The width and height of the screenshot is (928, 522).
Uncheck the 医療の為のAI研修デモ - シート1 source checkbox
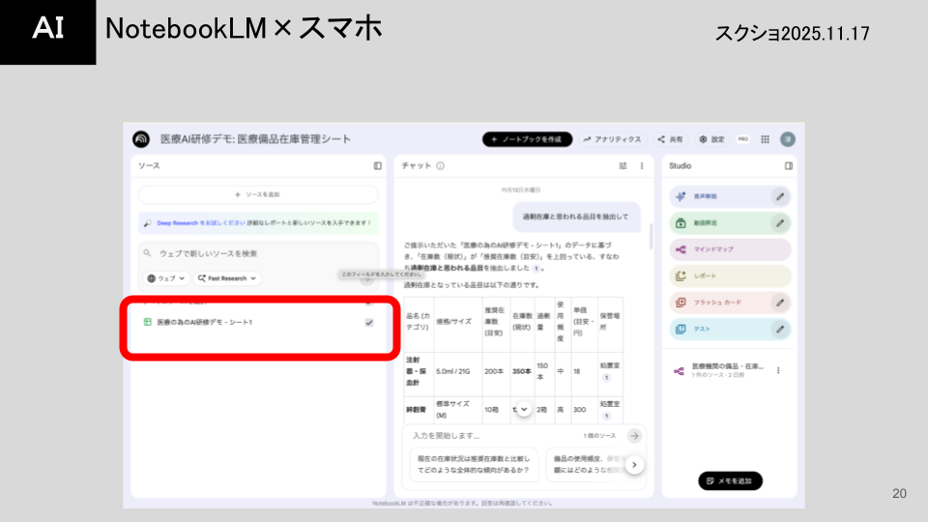pyautogui.click(x=369, y=322)
